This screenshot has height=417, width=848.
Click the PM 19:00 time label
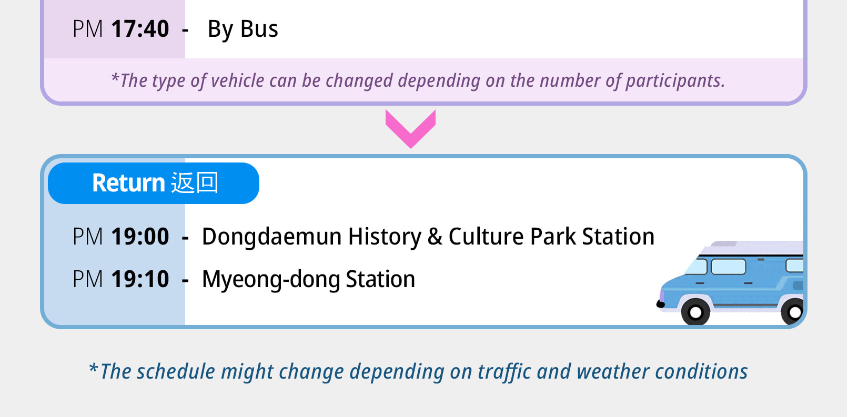tap(121, 237)
